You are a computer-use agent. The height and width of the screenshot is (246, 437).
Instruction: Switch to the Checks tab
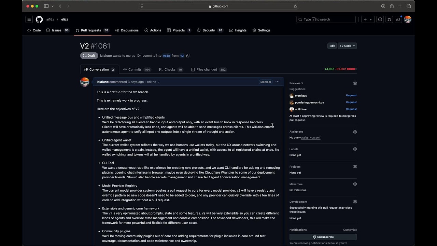pyautogui.click(x=171, y=69)
